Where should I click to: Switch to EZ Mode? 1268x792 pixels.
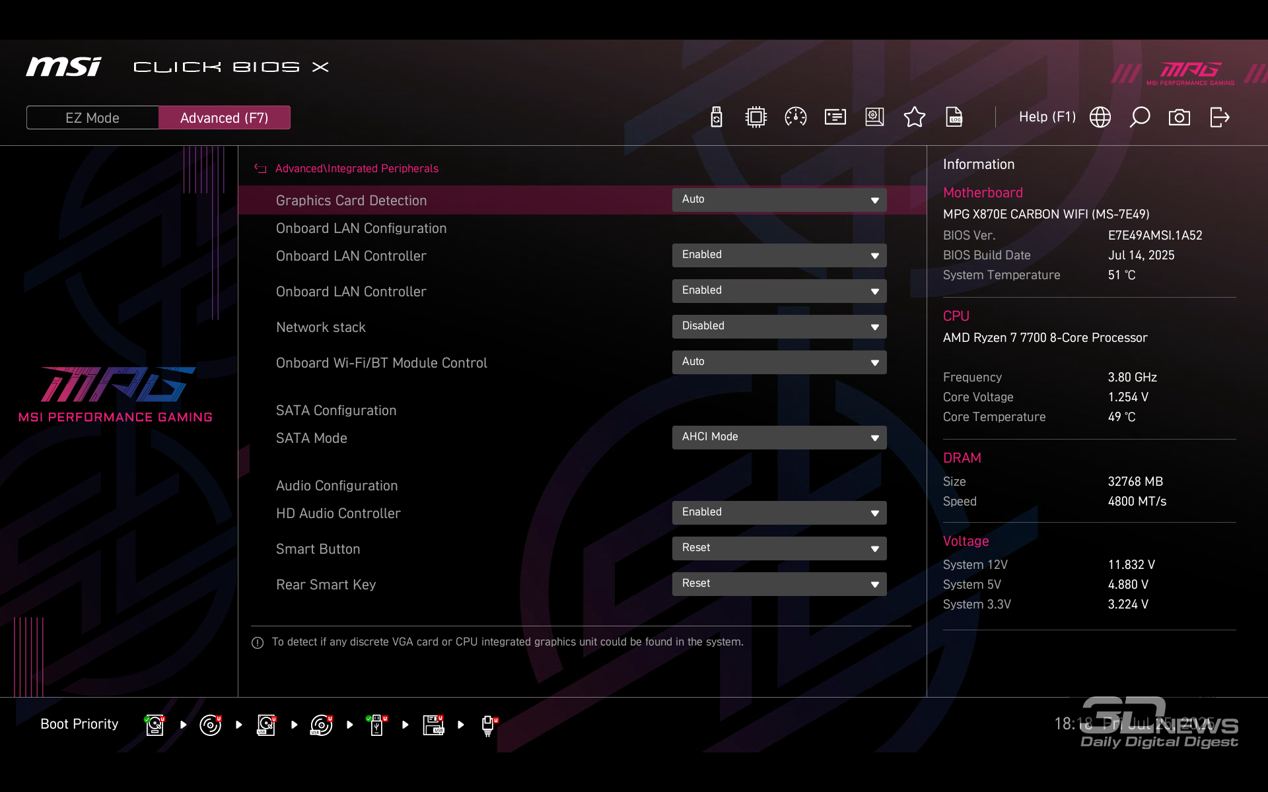(92, 117)
